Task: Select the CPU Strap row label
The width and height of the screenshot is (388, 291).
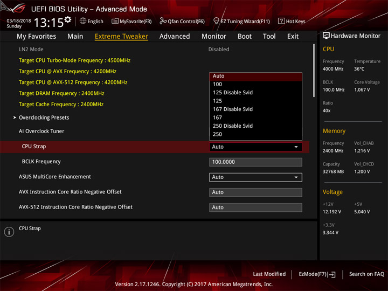Action: pos(34,147)
